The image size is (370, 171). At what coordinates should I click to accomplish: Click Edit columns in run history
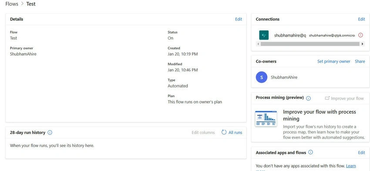click(x=203, y=133)
